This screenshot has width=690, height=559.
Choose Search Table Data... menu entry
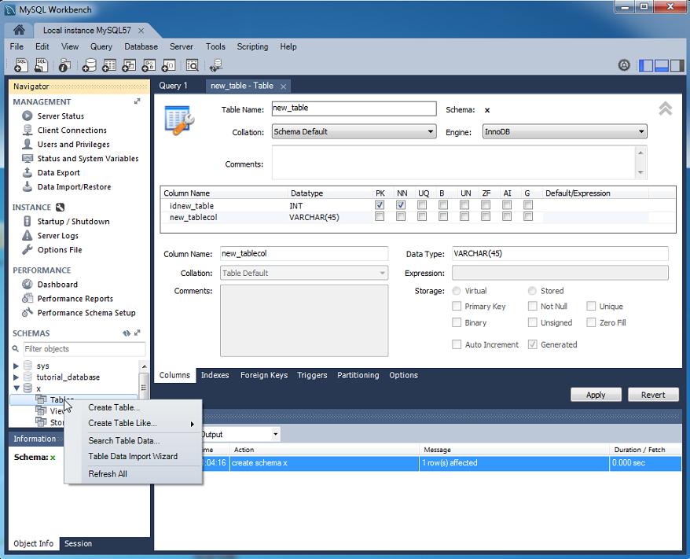click(x=124, y=440)
